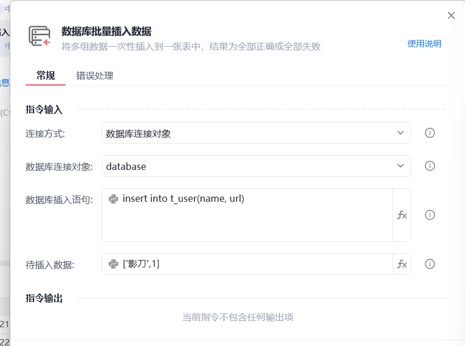Click the 指令输出 section heading

click(x=44, y=298)
